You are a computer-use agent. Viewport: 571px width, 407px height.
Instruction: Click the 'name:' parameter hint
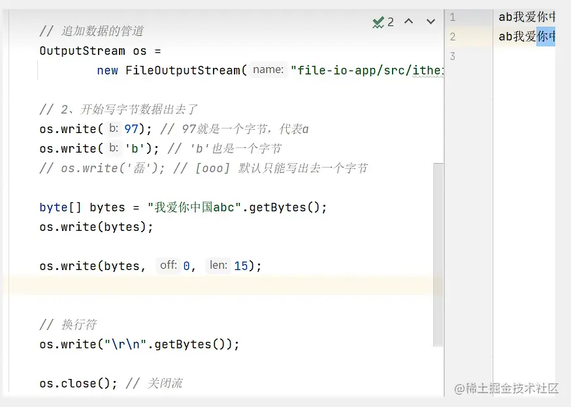(268, 70)
